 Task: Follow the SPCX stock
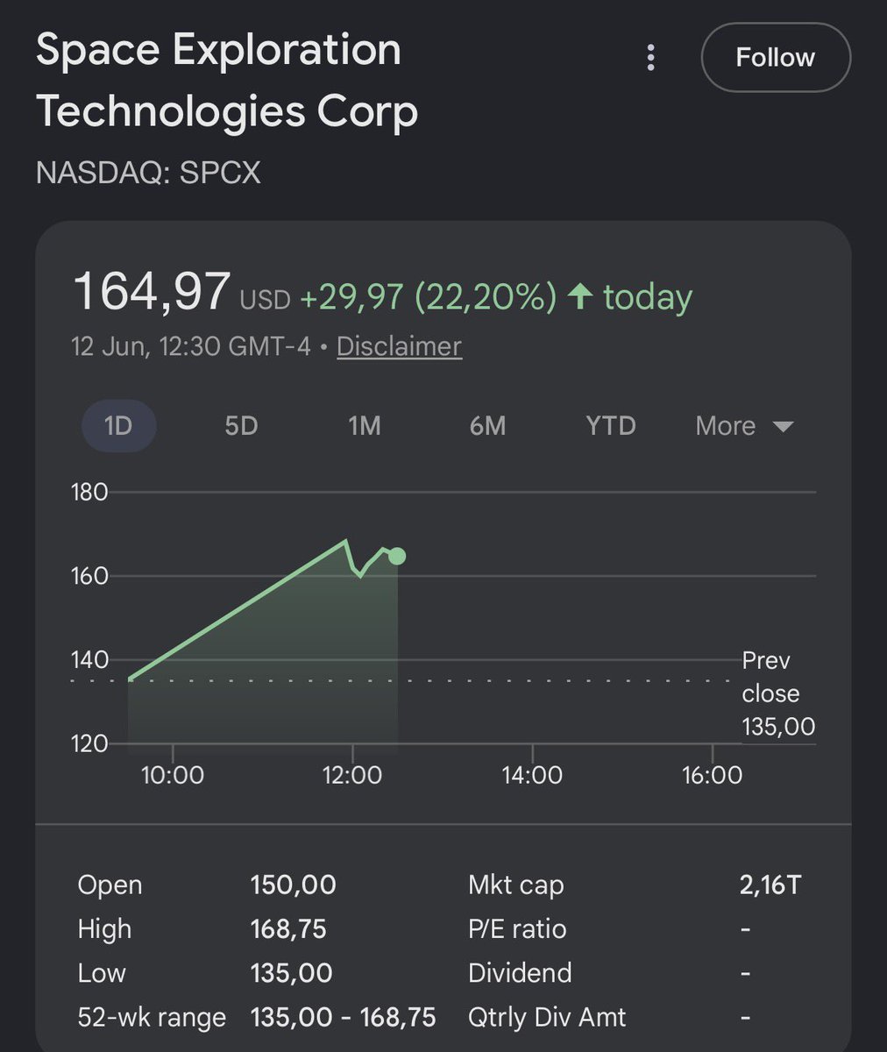[776, 58]
